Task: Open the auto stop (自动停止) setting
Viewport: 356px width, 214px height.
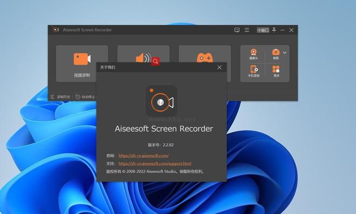Action: 85,97
